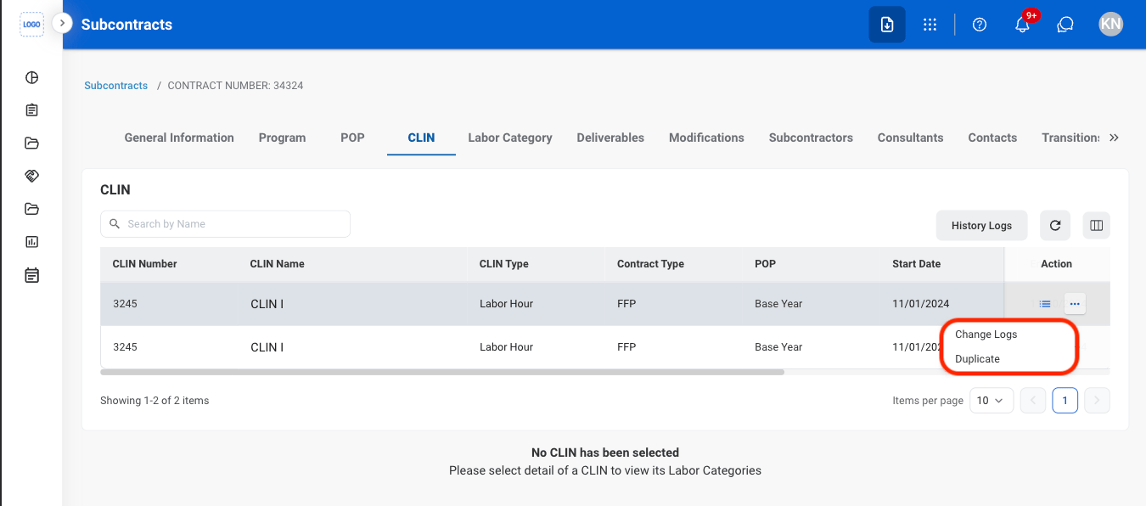Screen dimensions: 1146x506
Task: Expand the sidebar with the arrow toggle
Action: click(62, 23)
